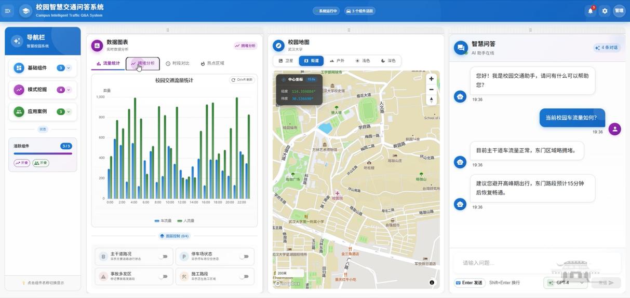
Task: Click the mapbox logo on map
Action: [x=288, y=283]
